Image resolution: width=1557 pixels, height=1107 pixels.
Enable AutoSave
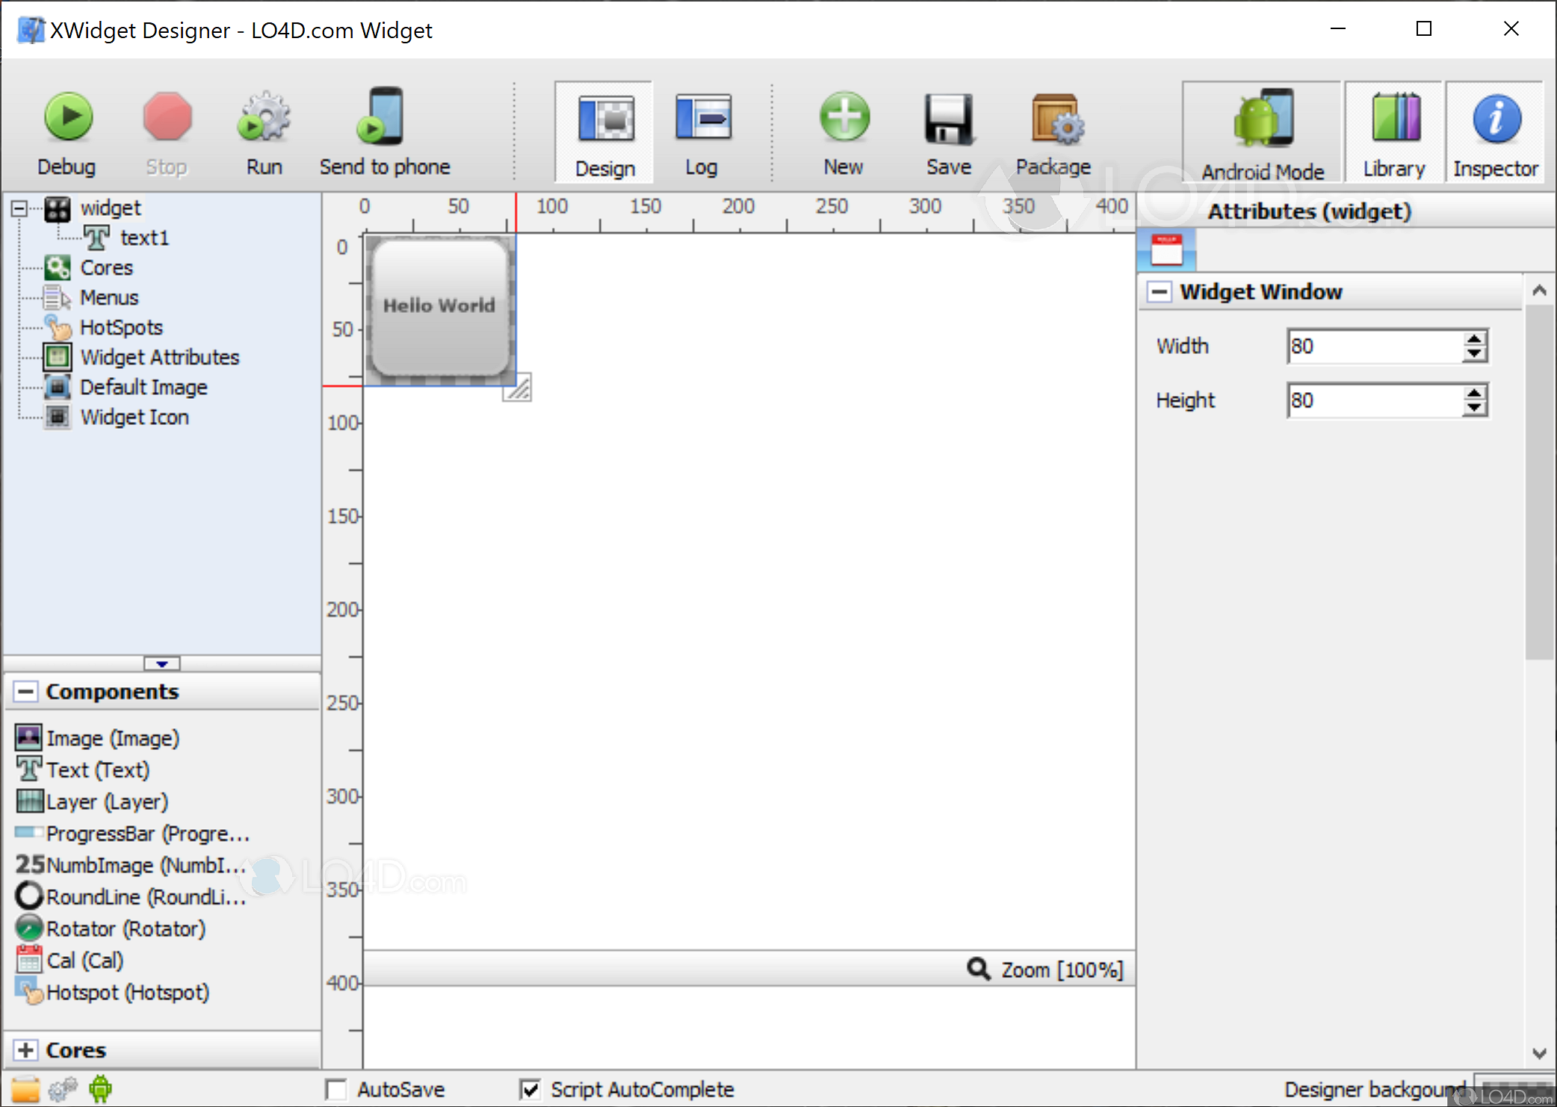336,1089
